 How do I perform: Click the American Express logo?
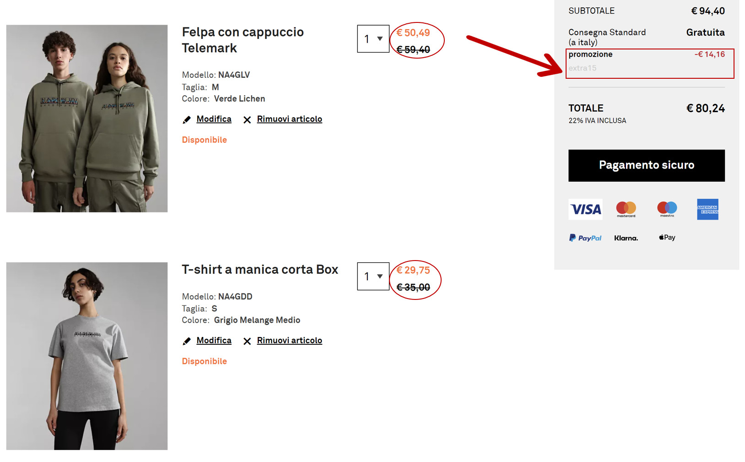[707, 209]
